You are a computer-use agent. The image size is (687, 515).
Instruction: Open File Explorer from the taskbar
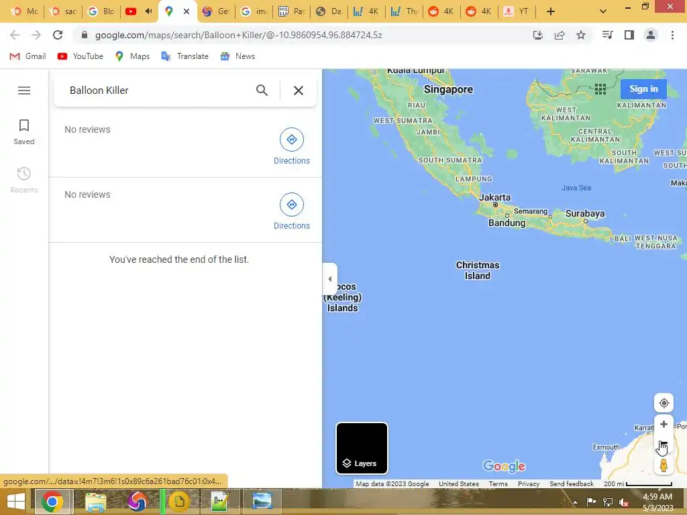pos(95,502)
